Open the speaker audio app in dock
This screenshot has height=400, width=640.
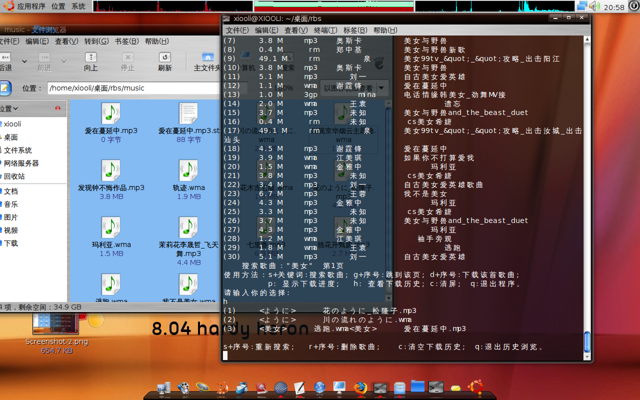(x=202, y=387)
